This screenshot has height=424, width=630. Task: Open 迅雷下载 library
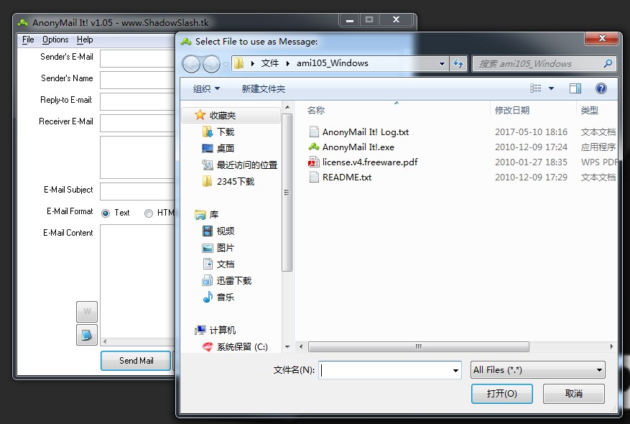226,280
